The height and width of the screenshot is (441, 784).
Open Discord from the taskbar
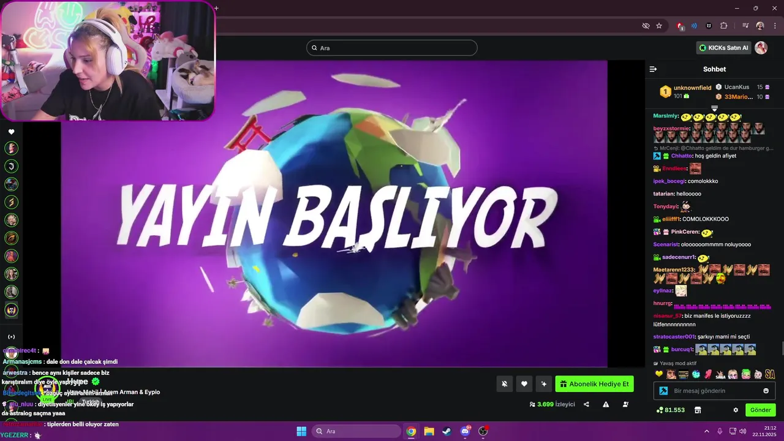(x=465, y=431)
